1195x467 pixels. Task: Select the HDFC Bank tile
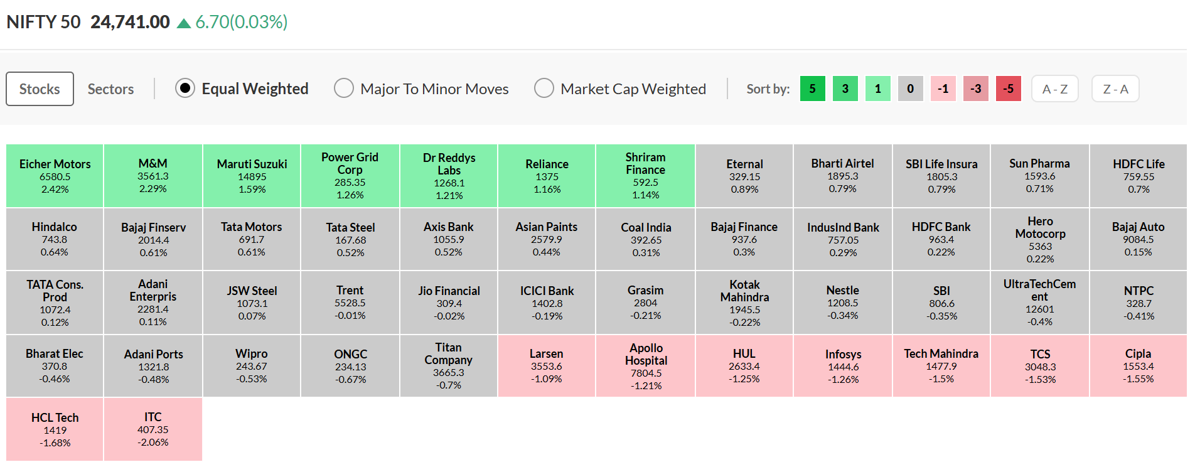(x=941, y=239)
